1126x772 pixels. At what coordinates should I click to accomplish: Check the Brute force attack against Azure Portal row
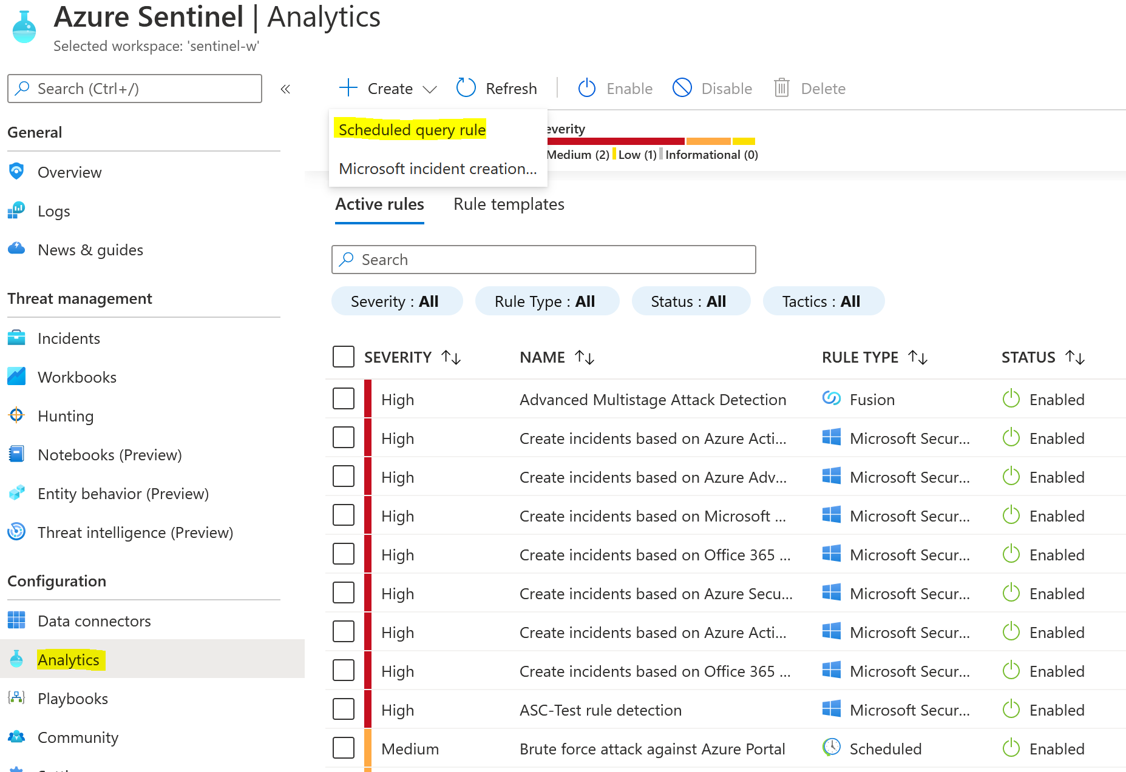tap(344, 748)
